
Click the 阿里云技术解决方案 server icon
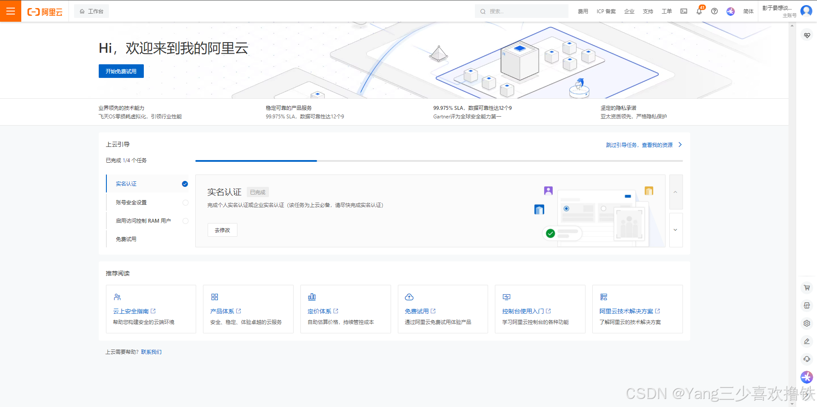(x=604, y=297)
